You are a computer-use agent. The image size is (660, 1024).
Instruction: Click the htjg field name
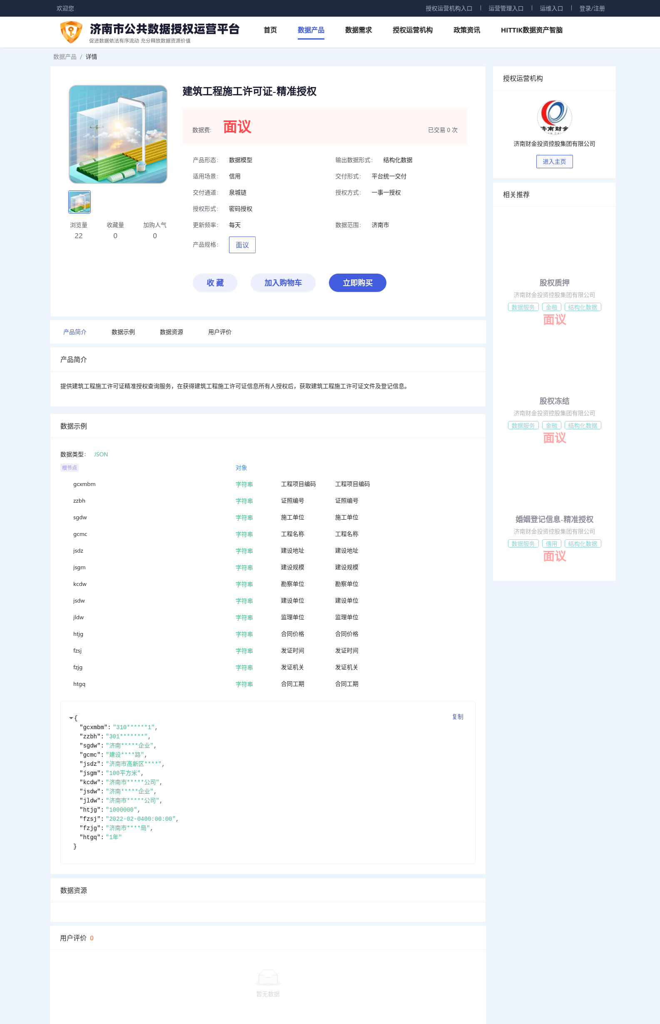[78, 634]
